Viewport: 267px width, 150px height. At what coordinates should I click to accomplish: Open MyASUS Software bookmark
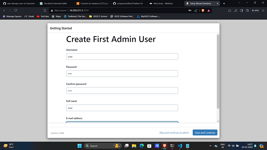click(149, 16)
